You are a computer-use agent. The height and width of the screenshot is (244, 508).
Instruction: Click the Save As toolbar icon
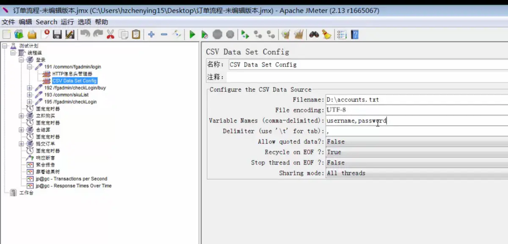[70, 34]
